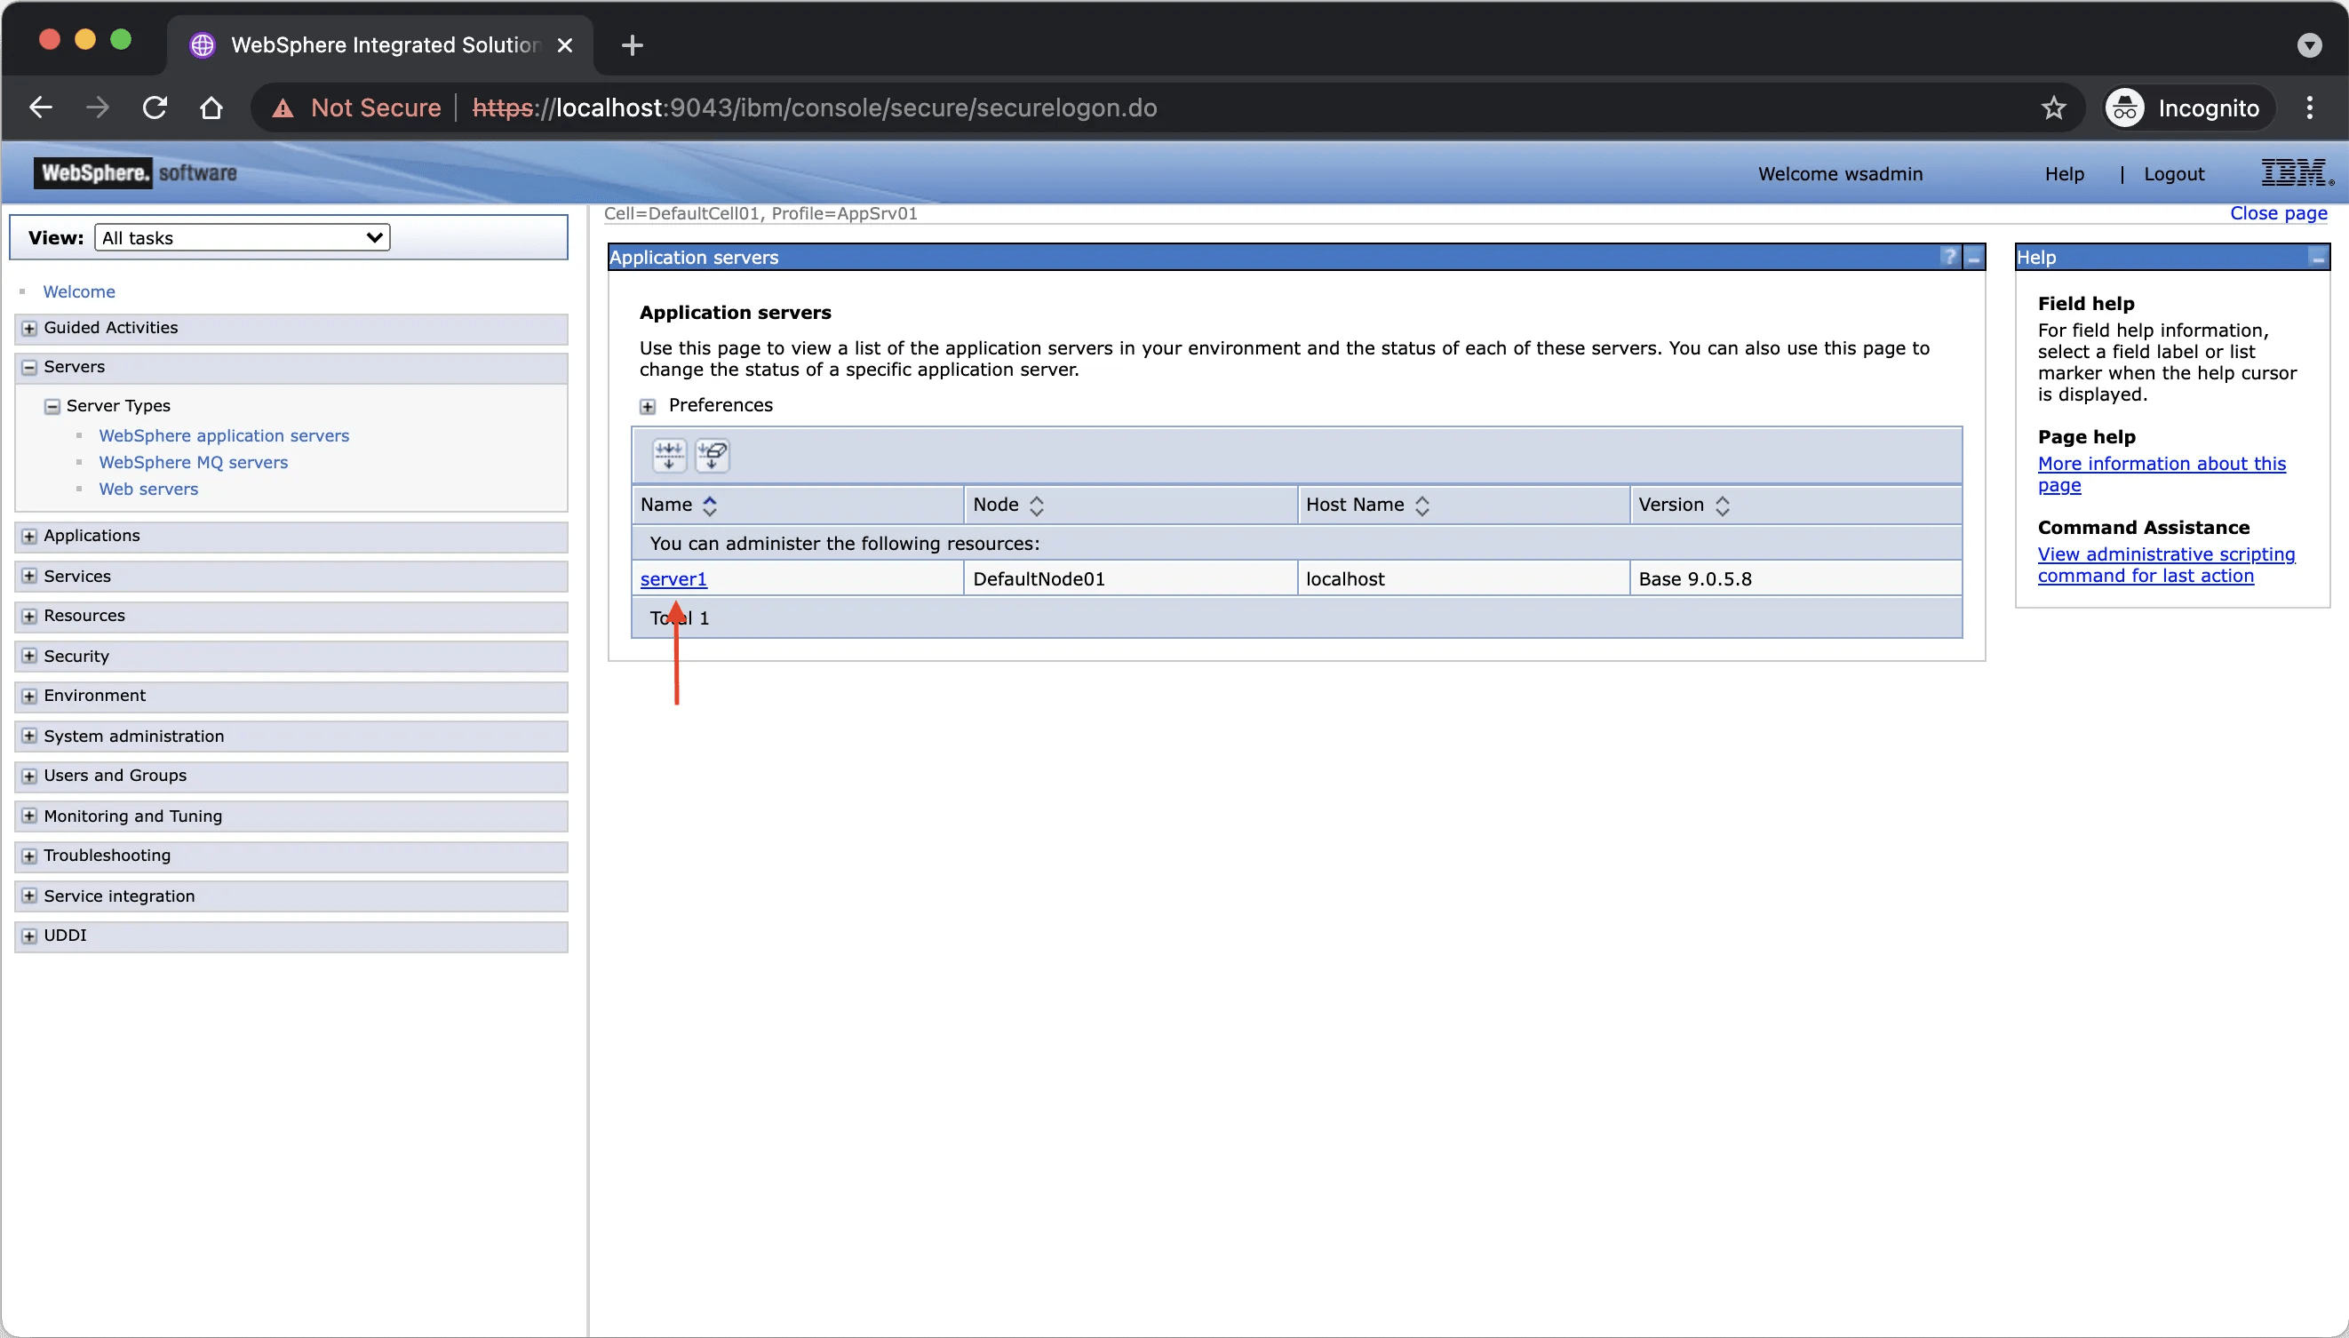
Task: Reload the current page
Action: [x=155, y=108]
